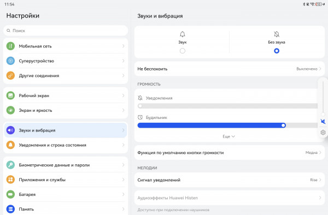
Task: Click the Звуки и вибрация speaker icon
Action: click(x=10, y=130)
